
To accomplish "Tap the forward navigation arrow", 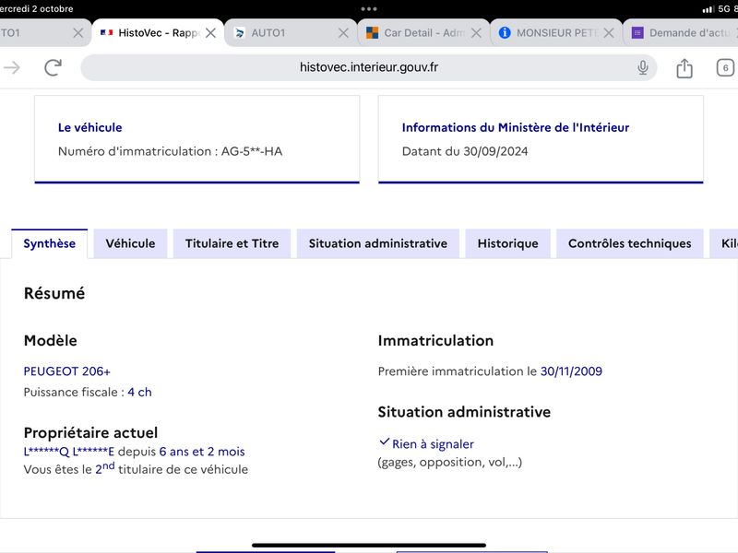I will (12, 67).
